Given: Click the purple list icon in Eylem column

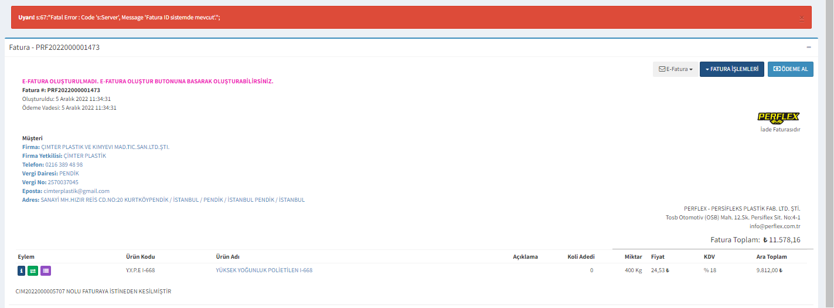Looking at the screenshot, I should click(x=46, y=270).
